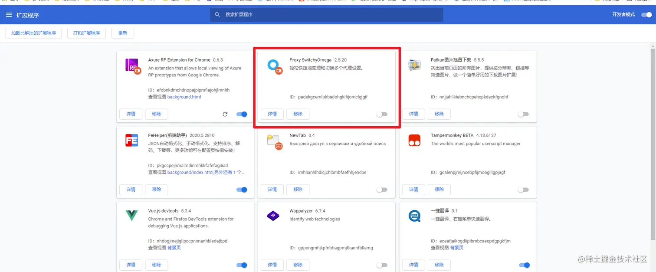This screenshot has width=656, height=272.
Task: Click 移除 for 一键翻译
Action: 440,265
